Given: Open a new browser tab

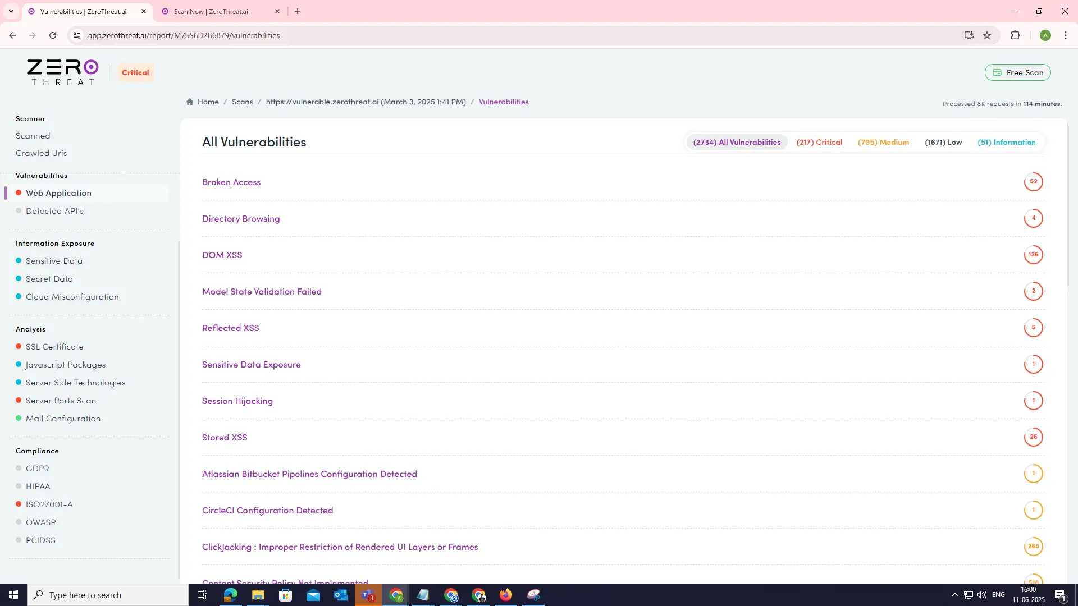Looking at the screenshot, I should tap(298, 11).
